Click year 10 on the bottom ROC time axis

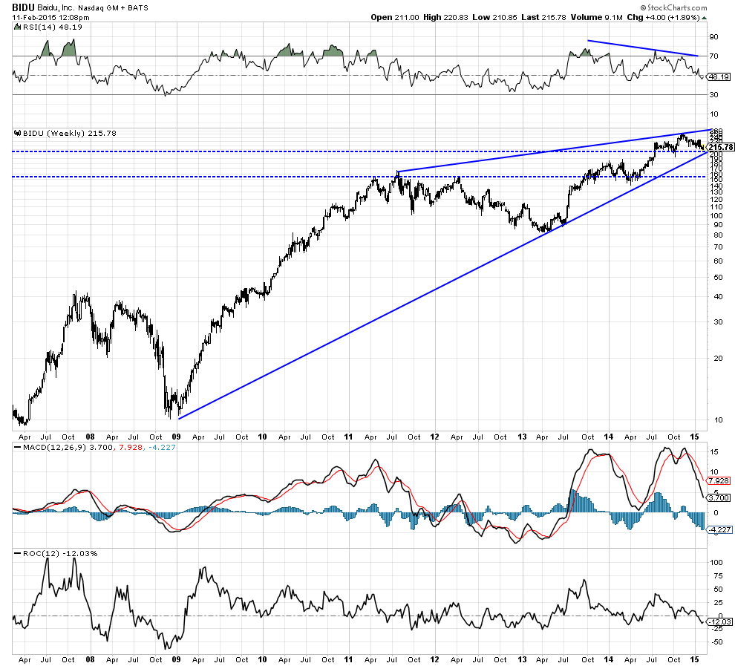pyautogui.click(x=262, y=659)
